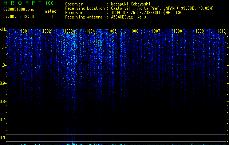229x145 pixels.
Task: Click the 1305 time marker
Action: pyautogui.click(x=112, y=31)
